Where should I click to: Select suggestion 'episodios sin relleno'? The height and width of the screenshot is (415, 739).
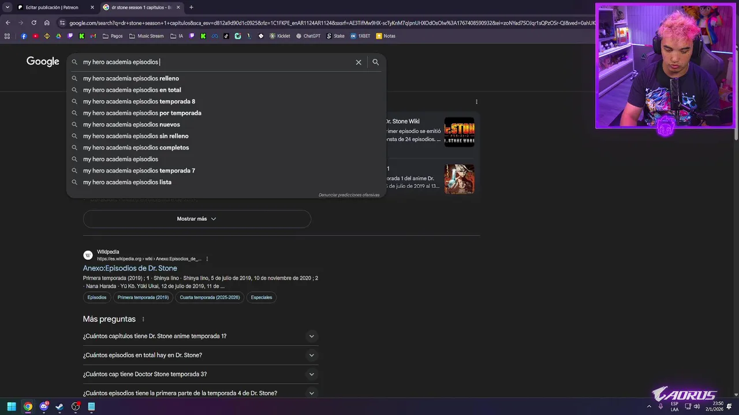coord(226,136)
